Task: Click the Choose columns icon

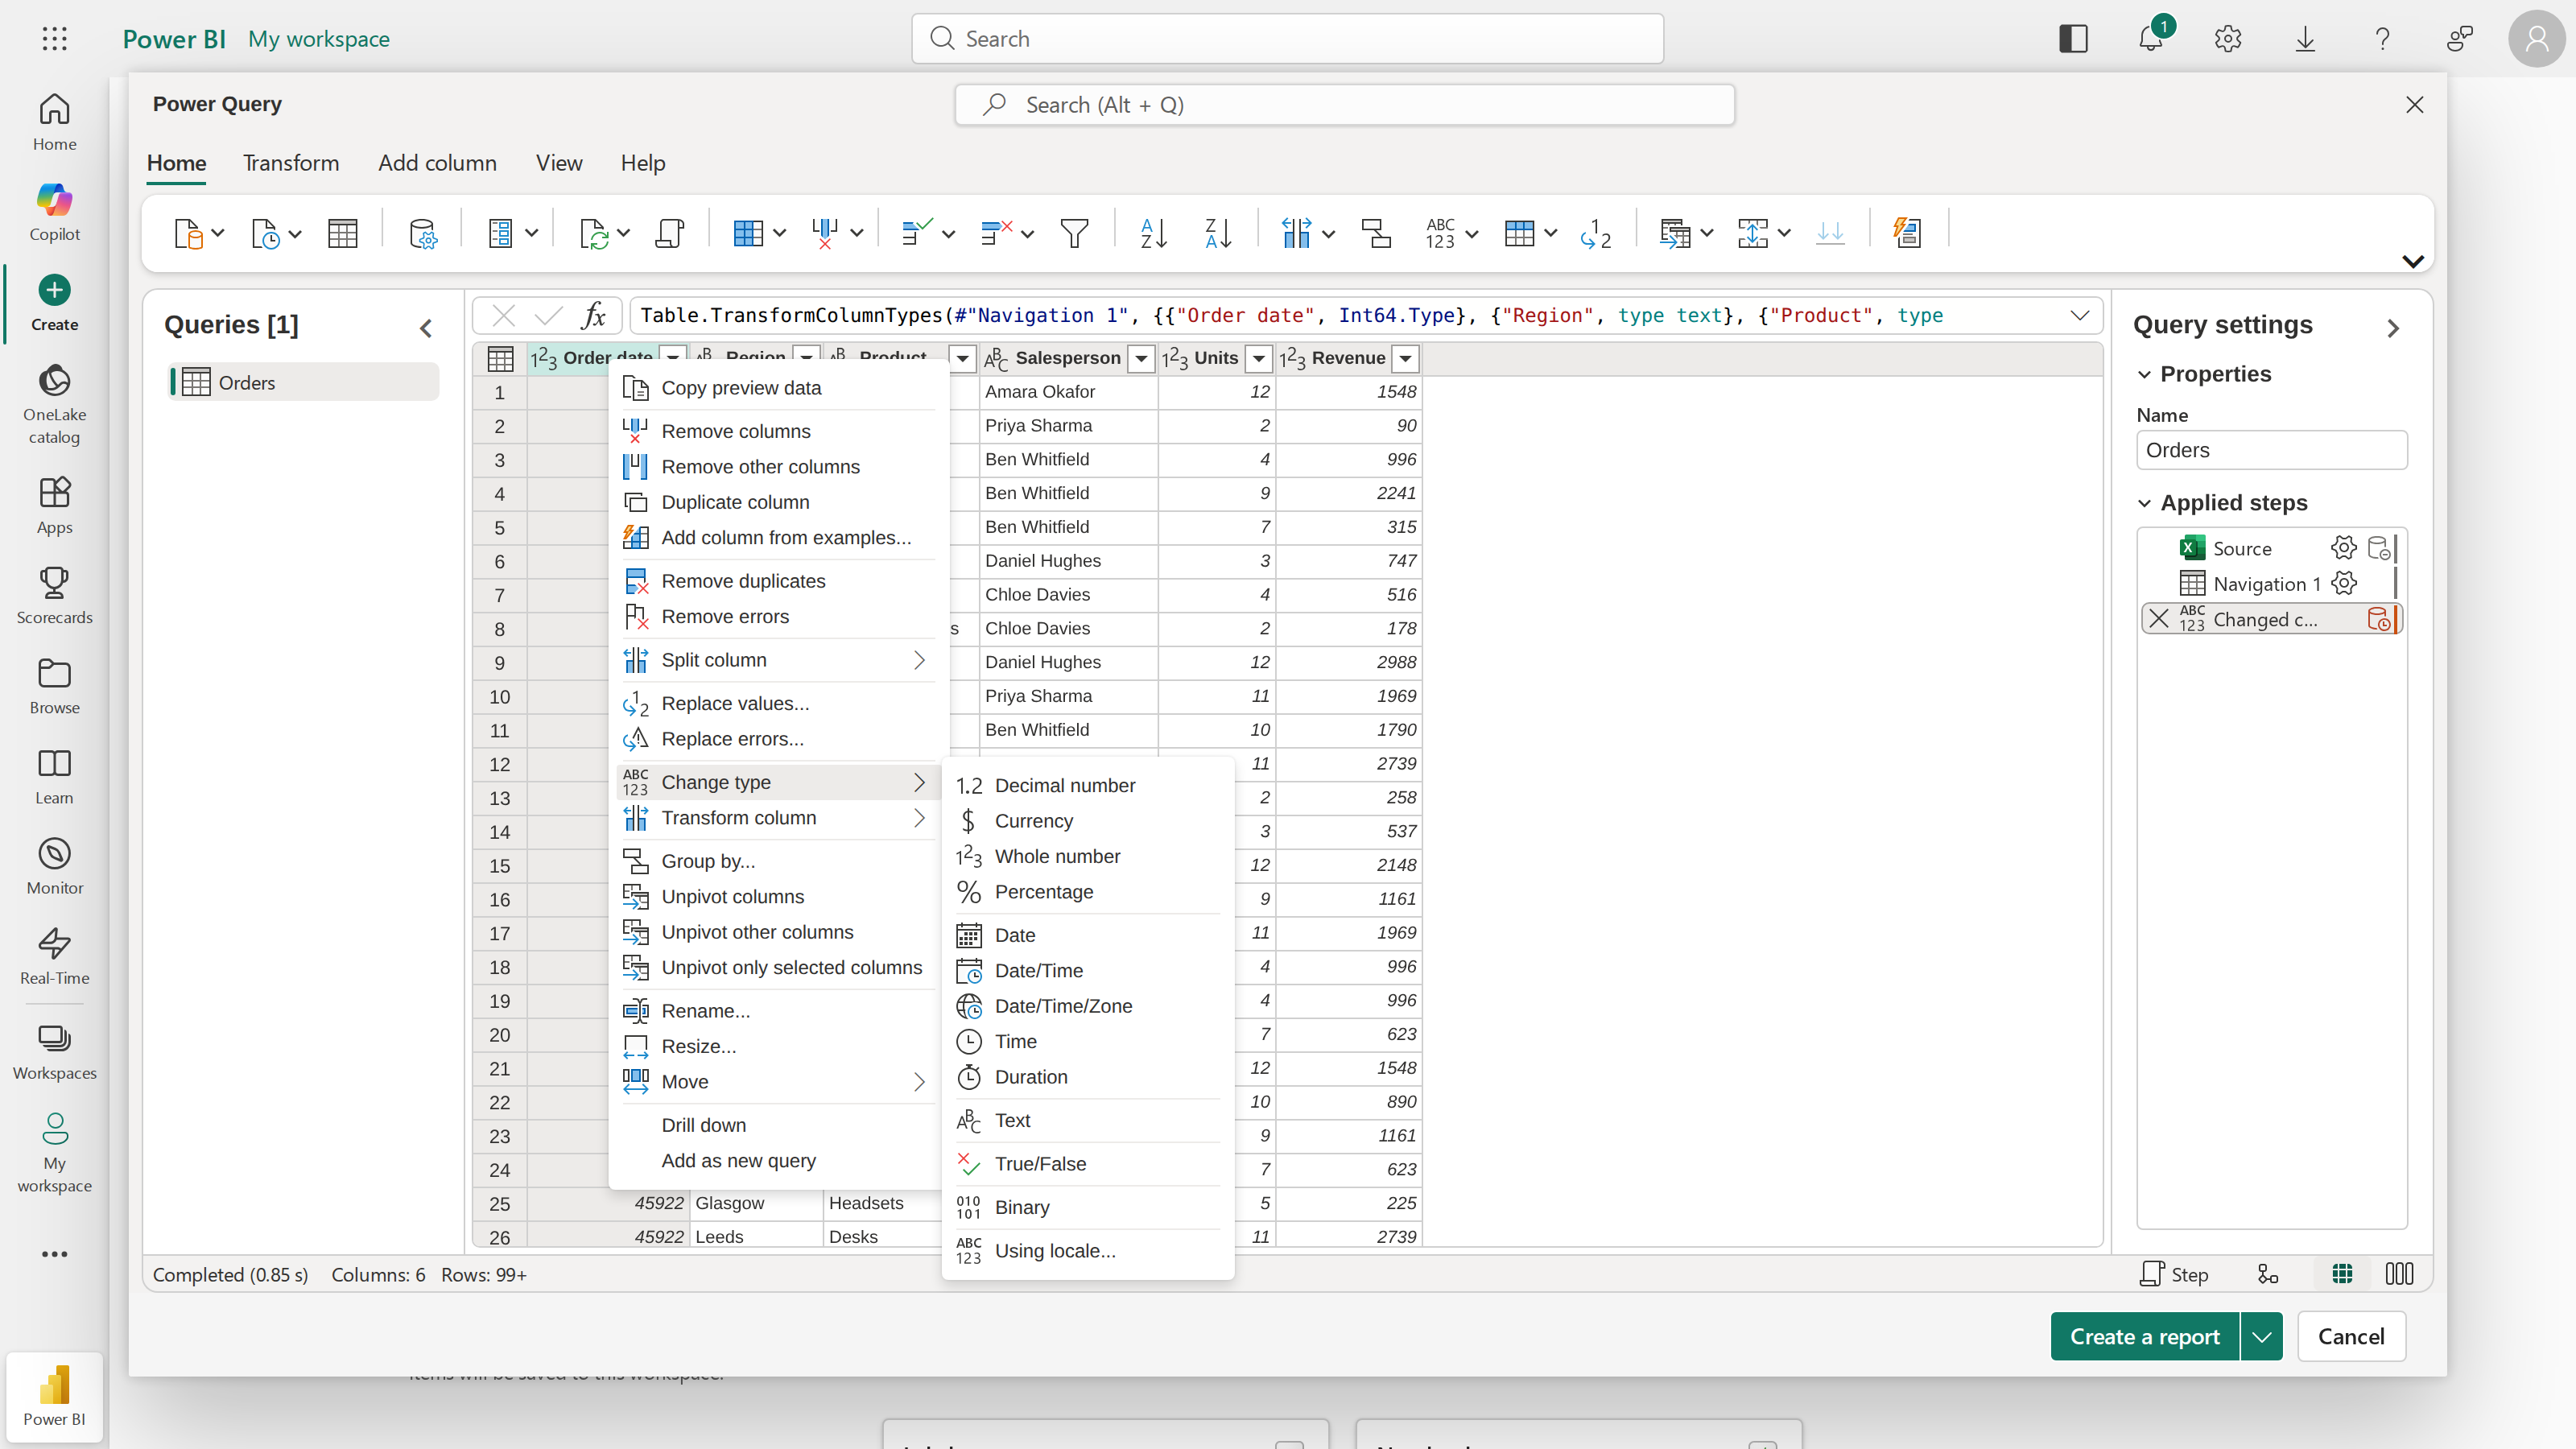Action: click(748, 233)
